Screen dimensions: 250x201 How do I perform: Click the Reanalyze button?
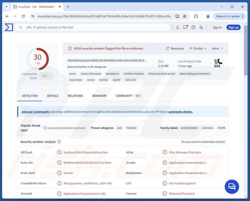[x=175, y=48]
